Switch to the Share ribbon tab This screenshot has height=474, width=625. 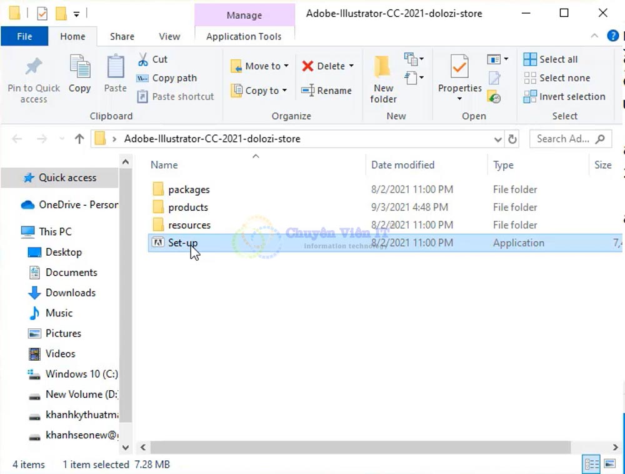[x=122, y=36]
